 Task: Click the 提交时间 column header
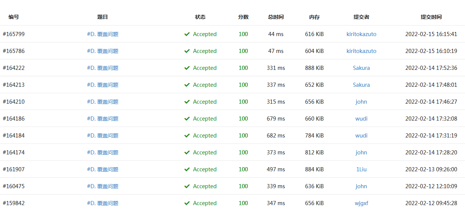(x=431, y=17)
